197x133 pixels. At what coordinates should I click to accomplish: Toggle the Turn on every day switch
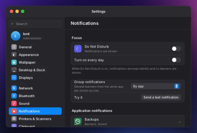click(x=176, y=60)
